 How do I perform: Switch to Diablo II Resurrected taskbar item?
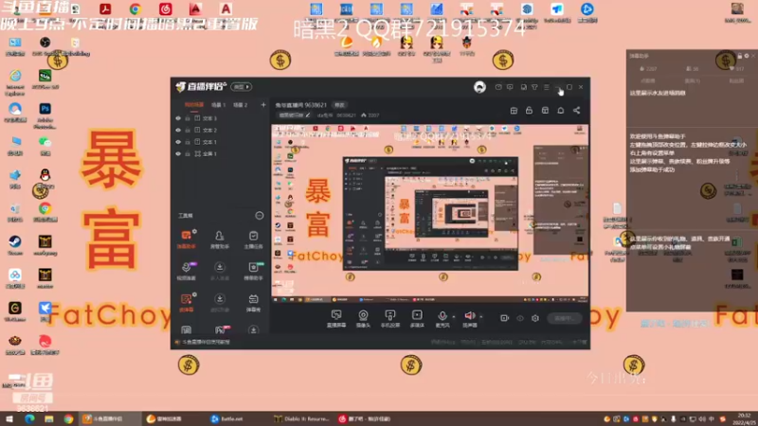point(301,418)
